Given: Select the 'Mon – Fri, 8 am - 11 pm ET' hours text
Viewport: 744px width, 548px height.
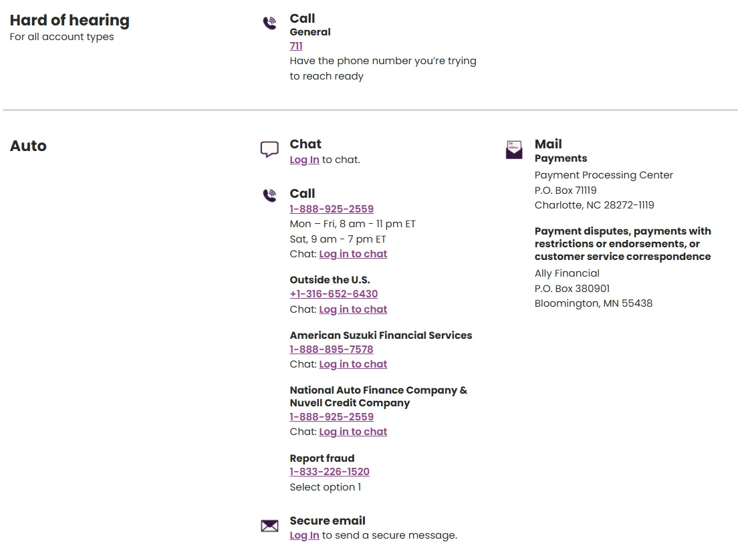Looking at the screenshot, I should tap(352, 224).
